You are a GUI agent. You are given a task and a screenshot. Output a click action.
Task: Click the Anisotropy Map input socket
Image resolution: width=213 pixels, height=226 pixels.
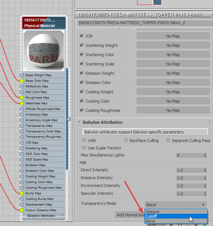(x=22, y=114)
